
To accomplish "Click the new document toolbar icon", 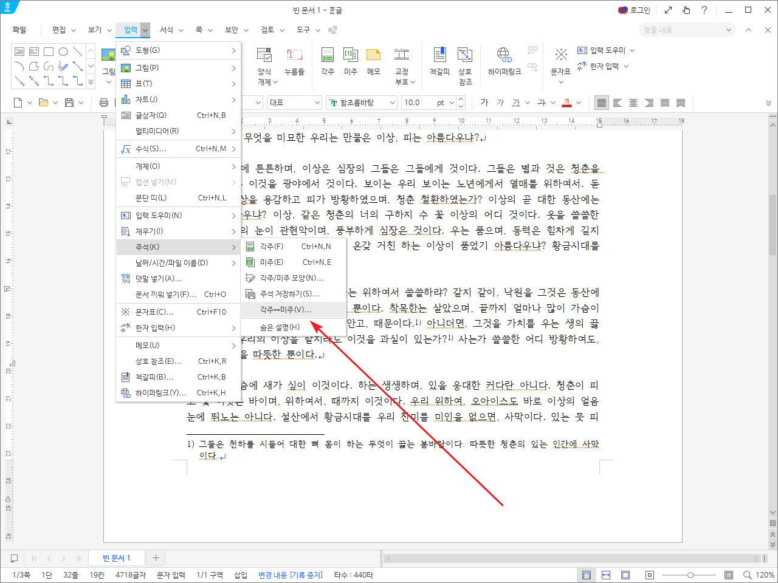I will (x=18, y=103).
